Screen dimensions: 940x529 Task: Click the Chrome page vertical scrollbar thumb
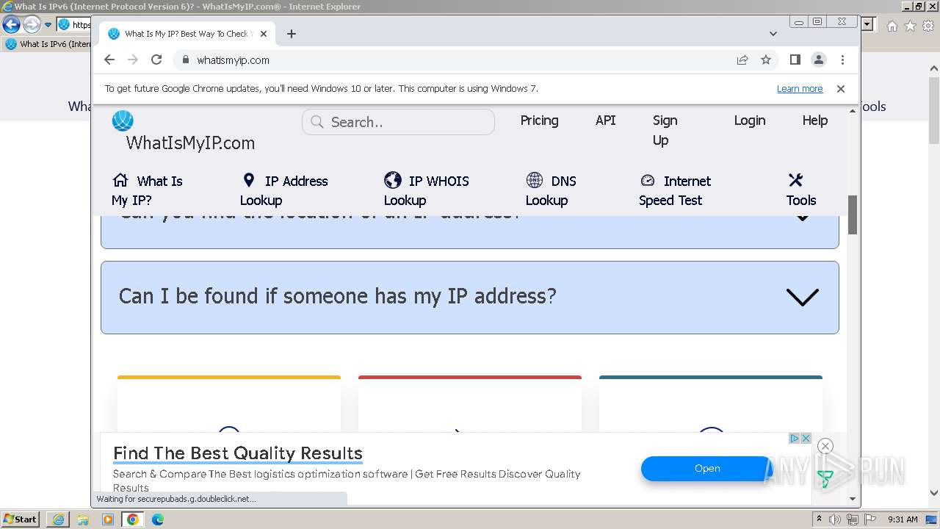(853, 215)
